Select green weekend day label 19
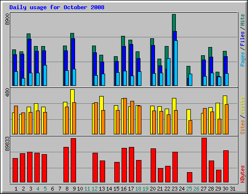The image size is (248, 194). [x=145, y=189]
